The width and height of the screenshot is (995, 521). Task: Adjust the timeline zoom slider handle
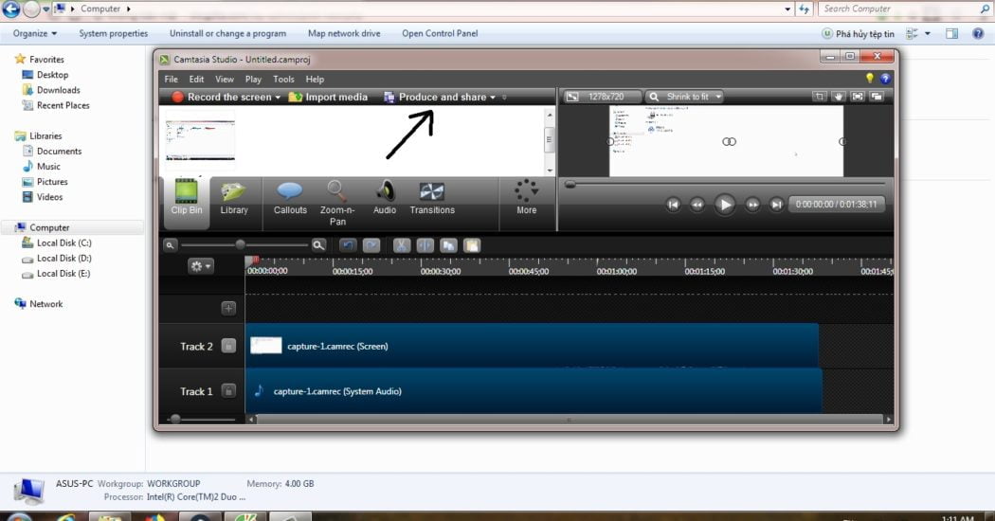coord(240,245)
